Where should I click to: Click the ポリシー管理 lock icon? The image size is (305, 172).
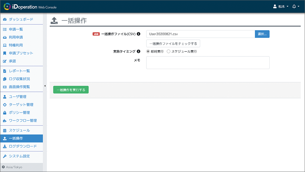pyautogui.click(x=5, y=113)
